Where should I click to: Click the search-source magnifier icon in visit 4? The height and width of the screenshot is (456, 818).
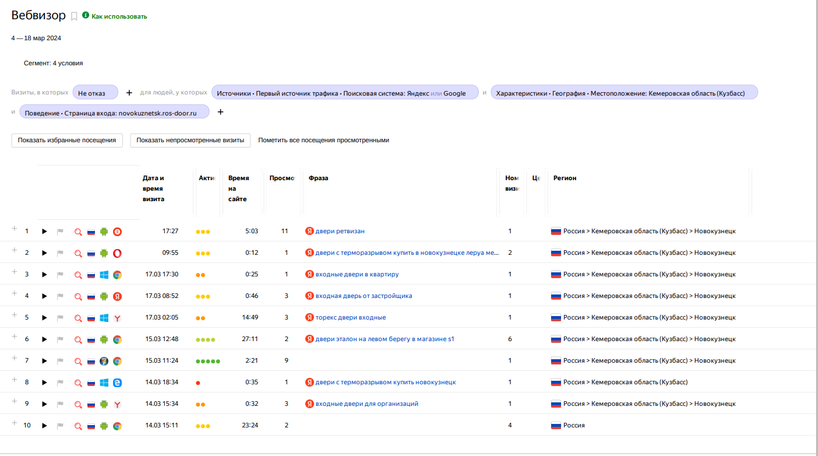click(78, 296)
